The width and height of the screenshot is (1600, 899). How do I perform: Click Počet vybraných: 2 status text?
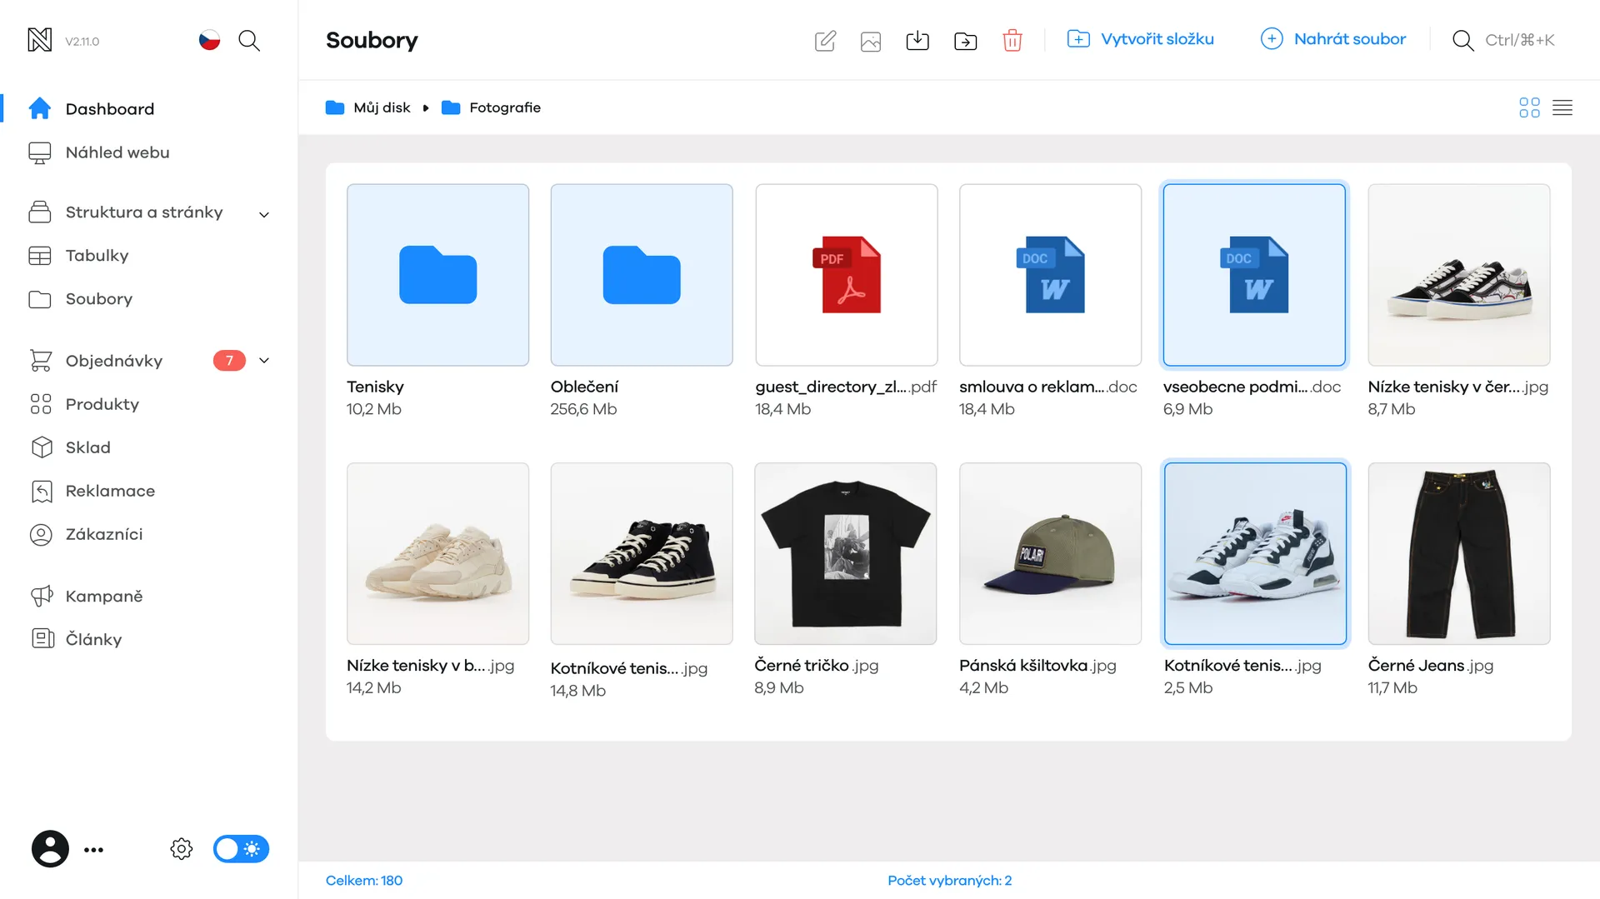(x=950, y=881)
